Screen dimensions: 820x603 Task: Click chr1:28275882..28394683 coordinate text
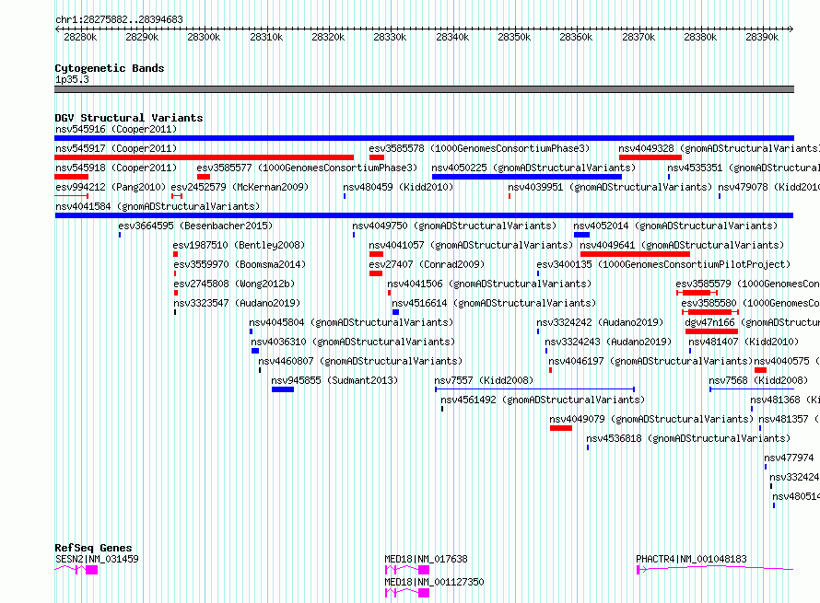[119, 19]
